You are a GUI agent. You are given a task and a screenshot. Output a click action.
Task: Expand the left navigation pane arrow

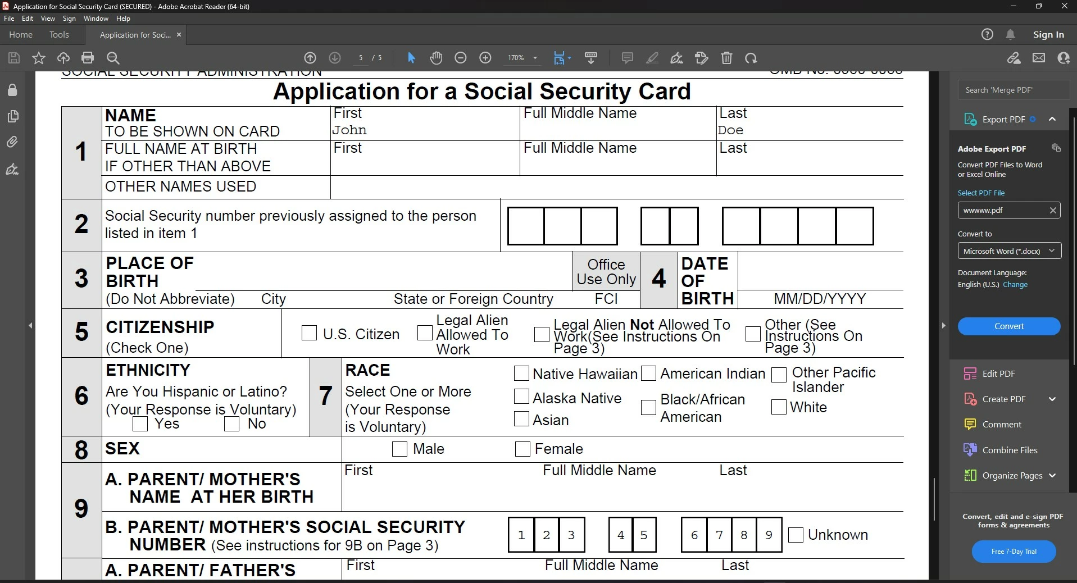pos(30,325)
